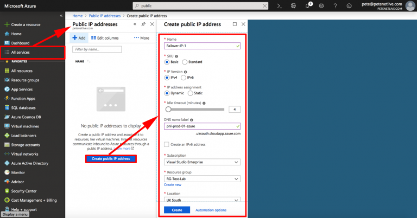This screenshot has width=417, height=218.
Task: Select Standard SKU
Action: tap(185, 62)
